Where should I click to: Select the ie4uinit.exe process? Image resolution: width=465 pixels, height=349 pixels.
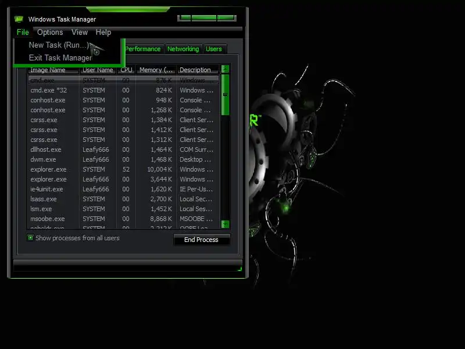[124, 189]
